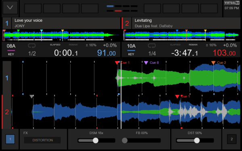Open deck 1 loop size 1/2

point(32,54)
